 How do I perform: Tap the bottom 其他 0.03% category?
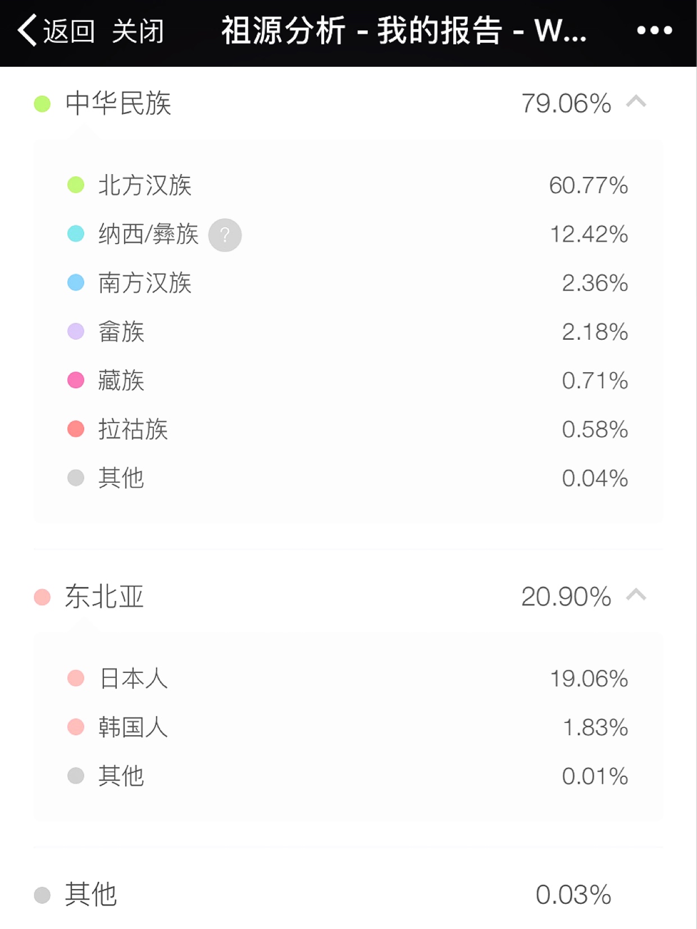tap(348, 894)
